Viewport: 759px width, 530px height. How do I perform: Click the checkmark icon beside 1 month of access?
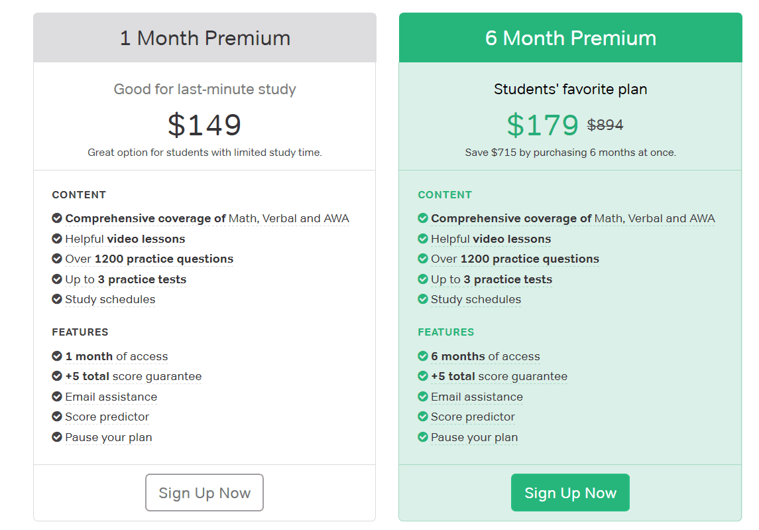pos(57,356)
